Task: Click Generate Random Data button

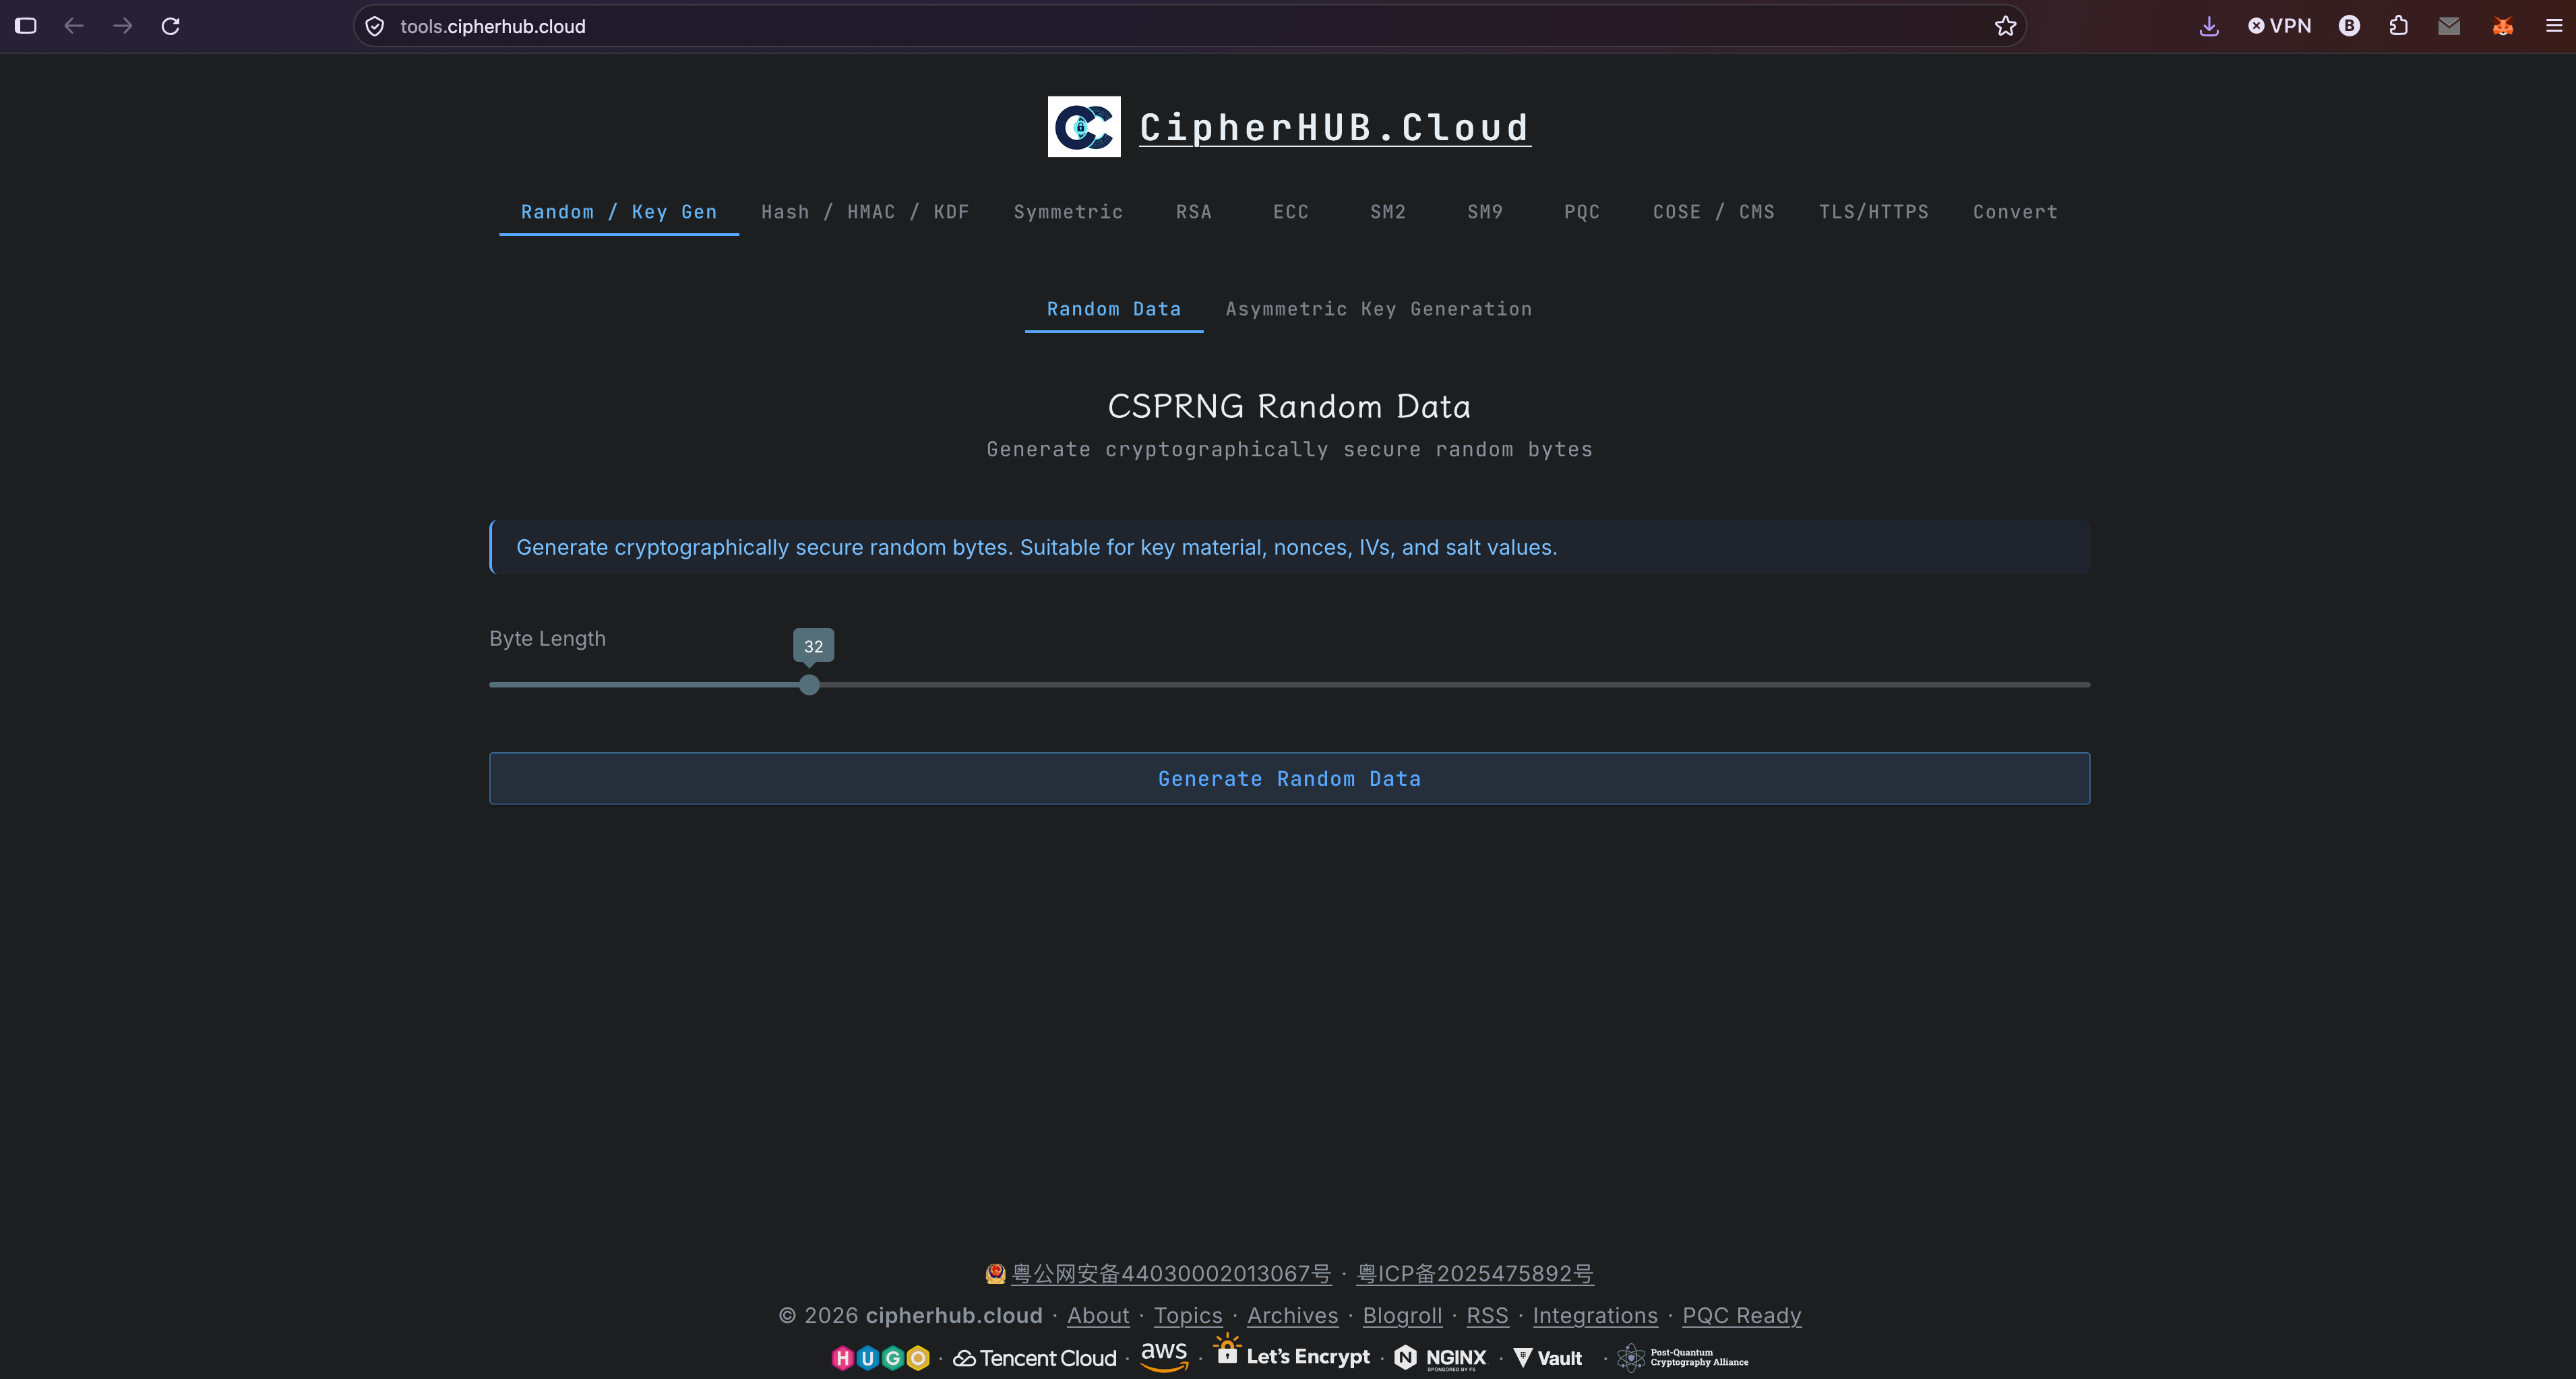Action: pos(1289,778)
